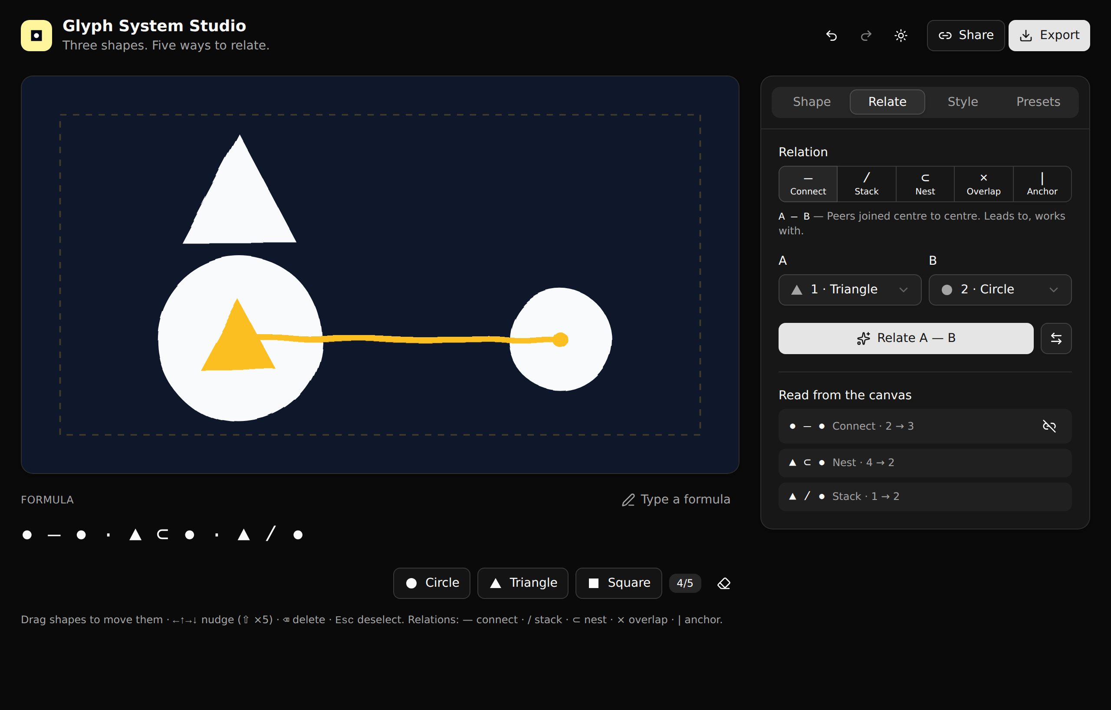Click the — connect symbol in the formula
The image size is (1111, 710).
pos(54,535)
